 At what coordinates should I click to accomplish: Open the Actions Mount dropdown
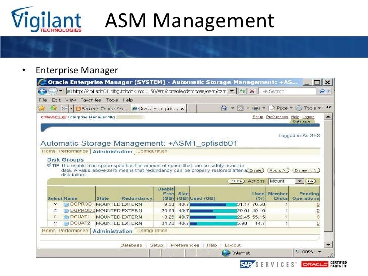coord(299,181)
